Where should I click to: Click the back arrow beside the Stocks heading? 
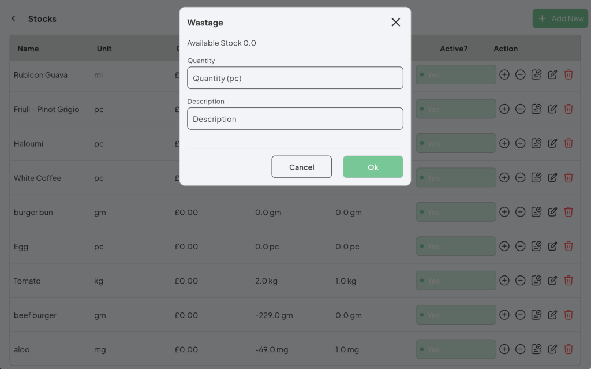point(13,18)
